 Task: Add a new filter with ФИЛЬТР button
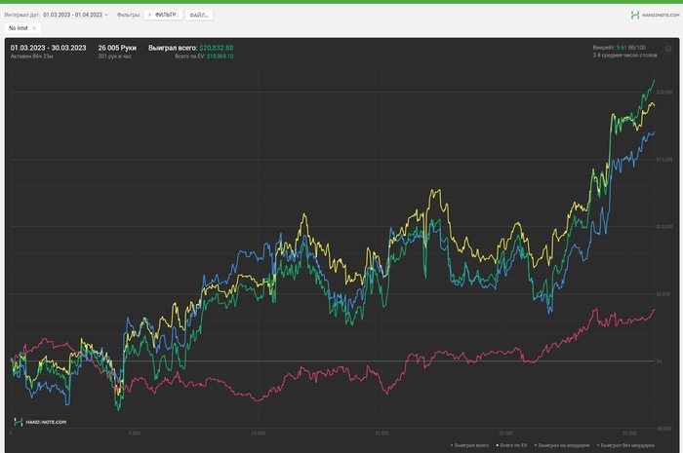point(163,15)
